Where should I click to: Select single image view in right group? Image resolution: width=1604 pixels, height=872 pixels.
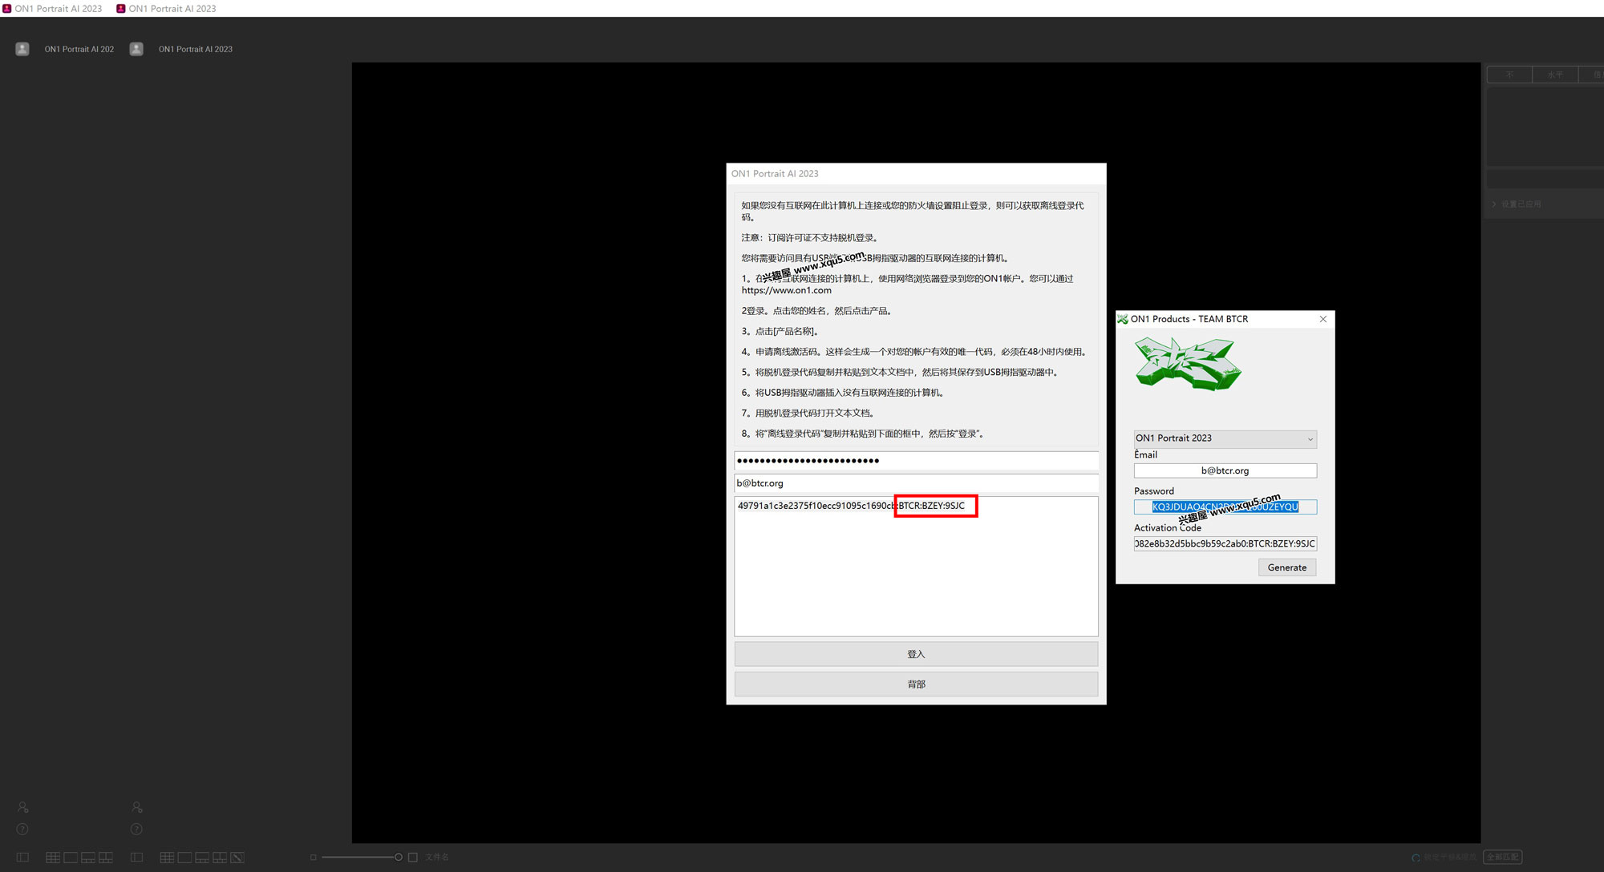point(184,858)
